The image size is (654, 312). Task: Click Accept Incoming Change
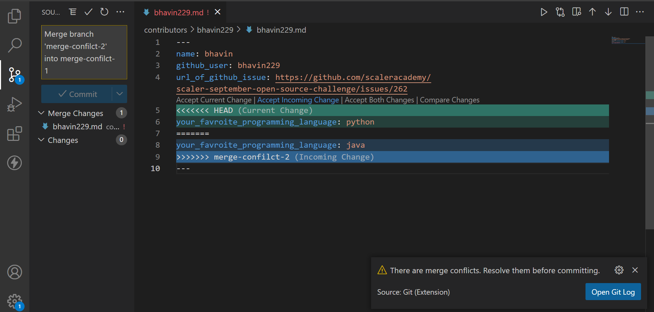(x=298, y=100)
